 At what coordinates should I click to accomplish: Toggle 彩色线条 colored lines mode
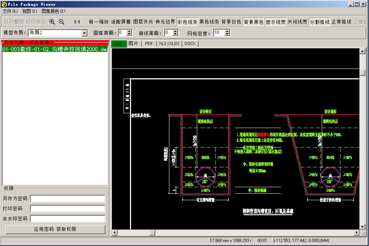click(x=187, y=22)
